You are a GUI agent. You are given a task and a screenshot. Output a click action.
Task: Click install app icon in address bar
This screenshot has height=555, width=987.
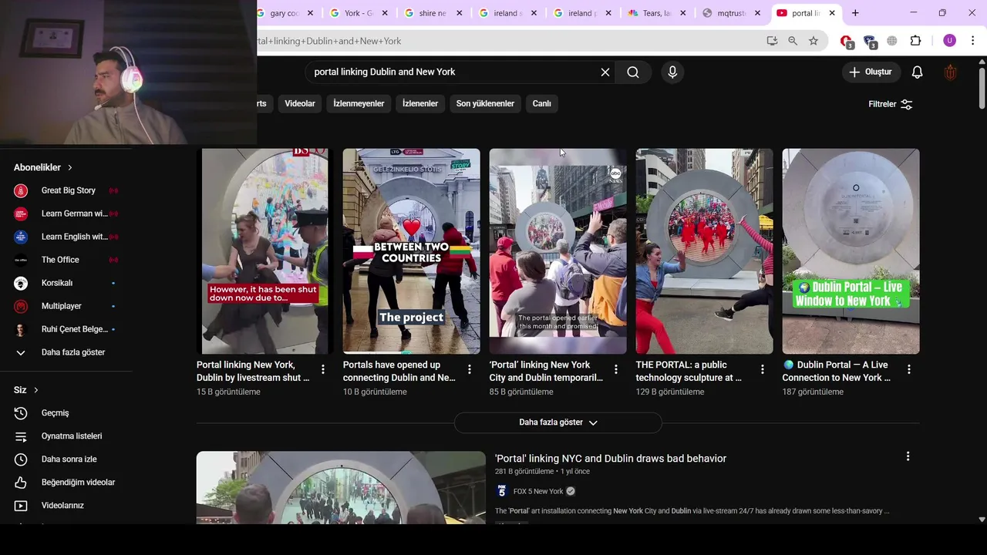point(772,41)
